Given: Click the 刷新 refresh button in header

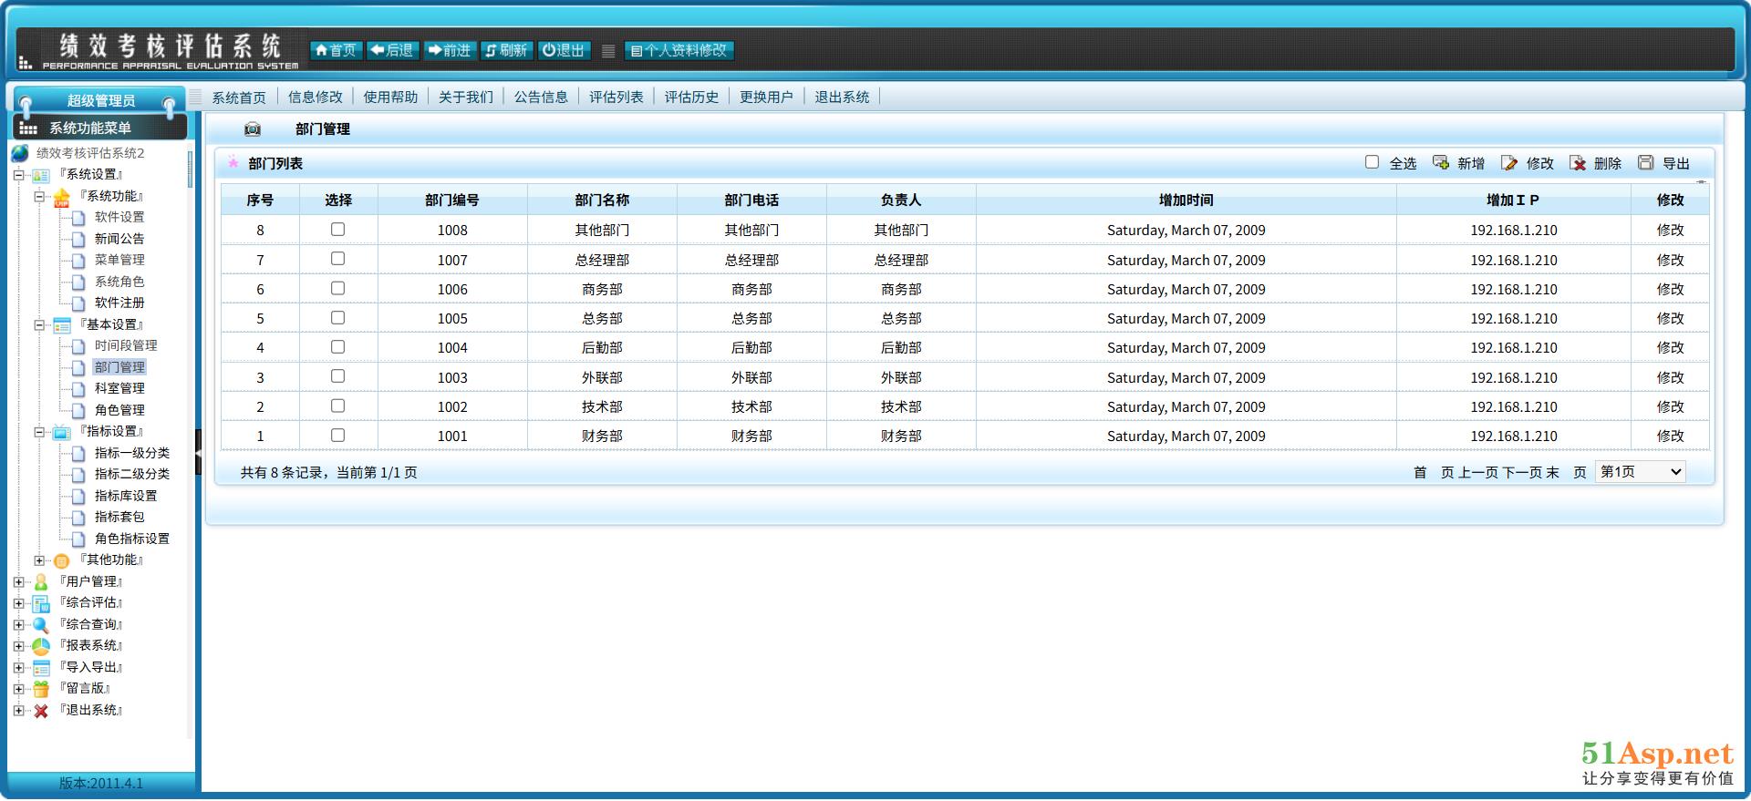Looking at the screenshot, I should (506, 51).
